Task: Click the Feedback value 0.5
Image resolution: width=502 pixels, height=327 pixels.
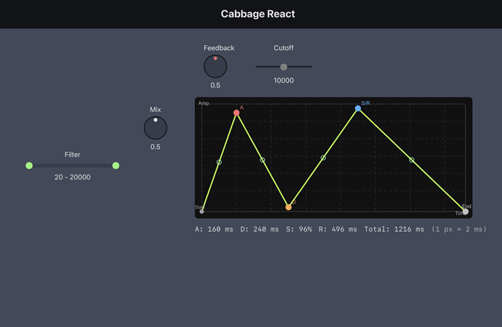Action: 215,86
